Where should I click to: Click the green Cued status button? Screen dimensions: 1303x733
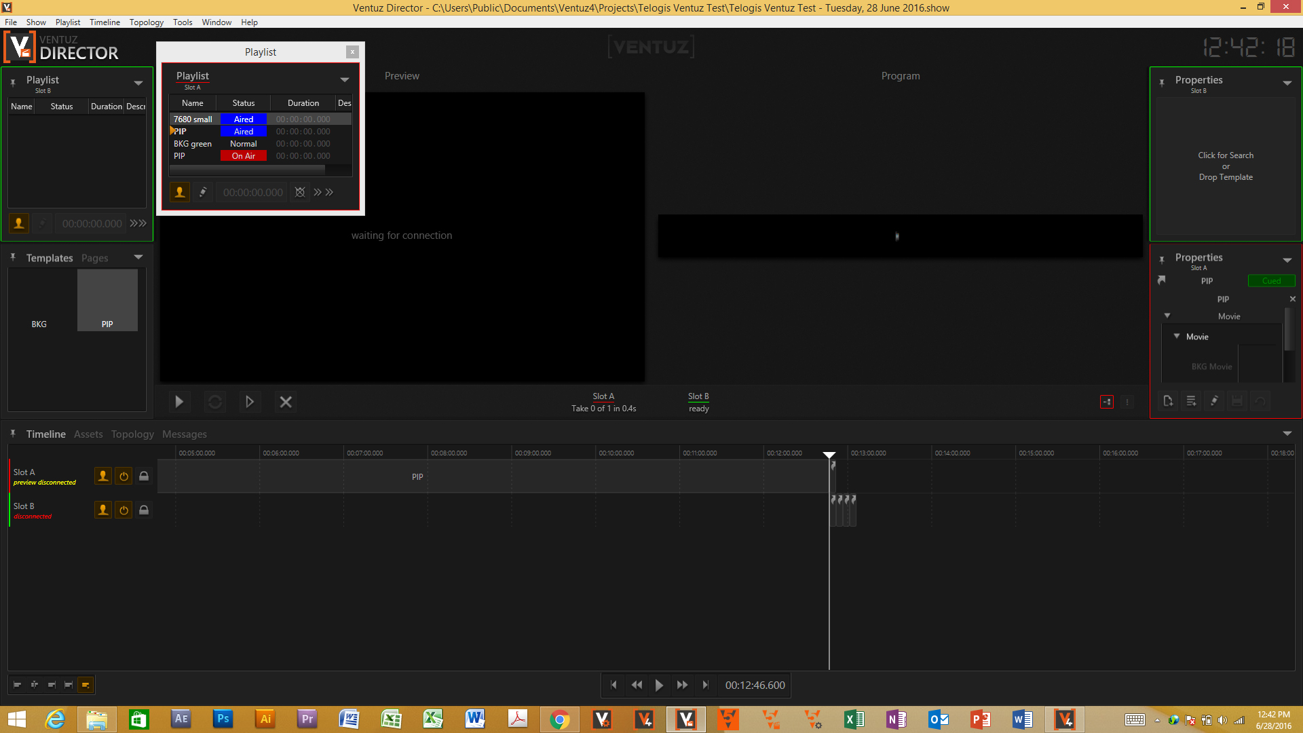(x=1271, y=281)
